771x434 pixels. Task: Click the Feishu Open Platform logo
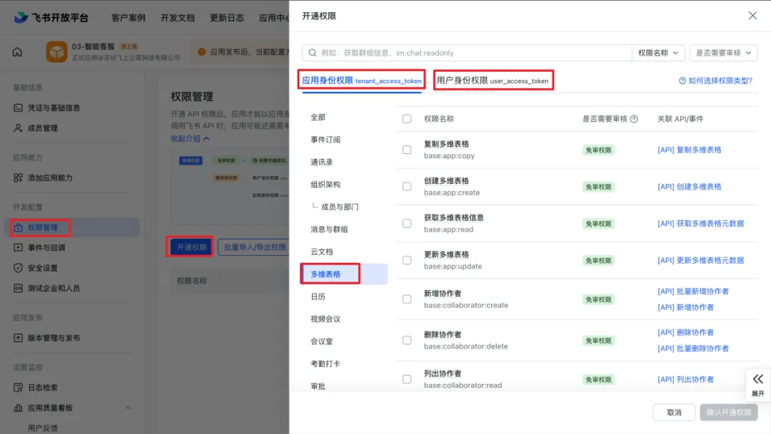51,18
